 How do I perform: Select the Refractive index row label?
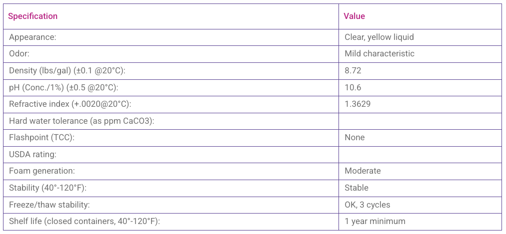click(x=70, y=104)
